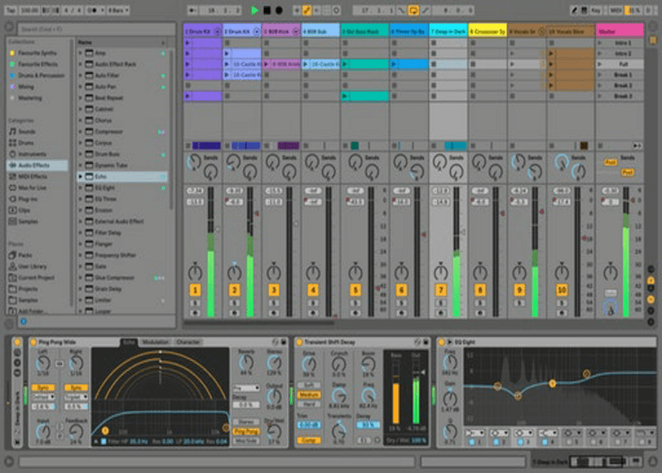This screenshot has height=473, width=662.
Task: Click the Arrangement Record button
Action: click(279, 10)
